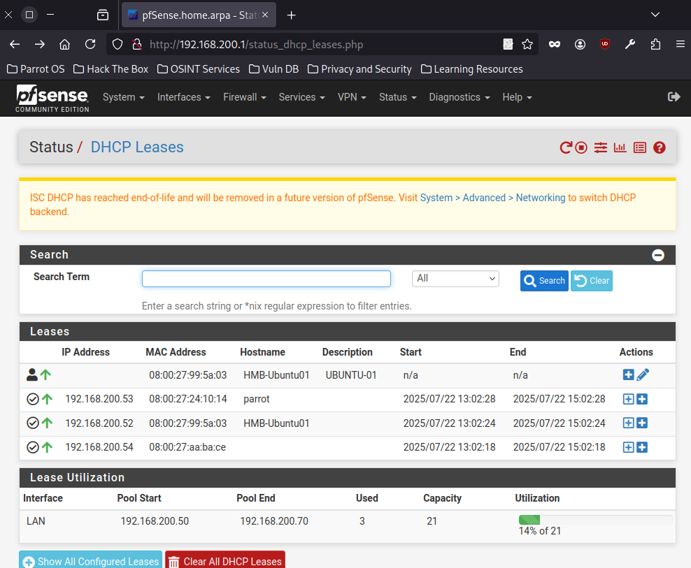The height and width of the screenshot is (568, 691).
Task: Edit the UBUNTU-01 static mapping pencil icon
Action: [643, 375]
